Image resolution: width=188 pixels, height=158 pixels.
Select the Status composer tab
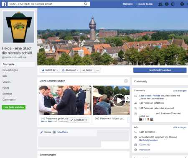pos(46,132)
